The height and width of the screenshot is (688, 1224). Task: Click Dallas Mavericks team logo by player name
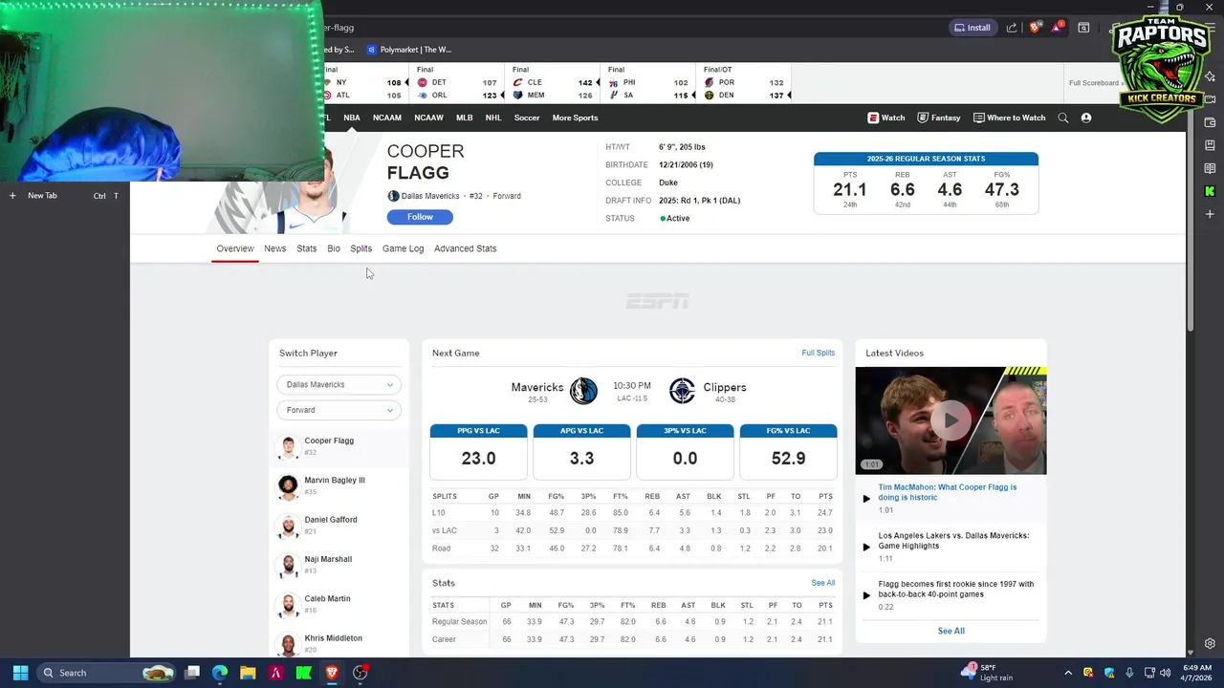[x=393, y=196]
